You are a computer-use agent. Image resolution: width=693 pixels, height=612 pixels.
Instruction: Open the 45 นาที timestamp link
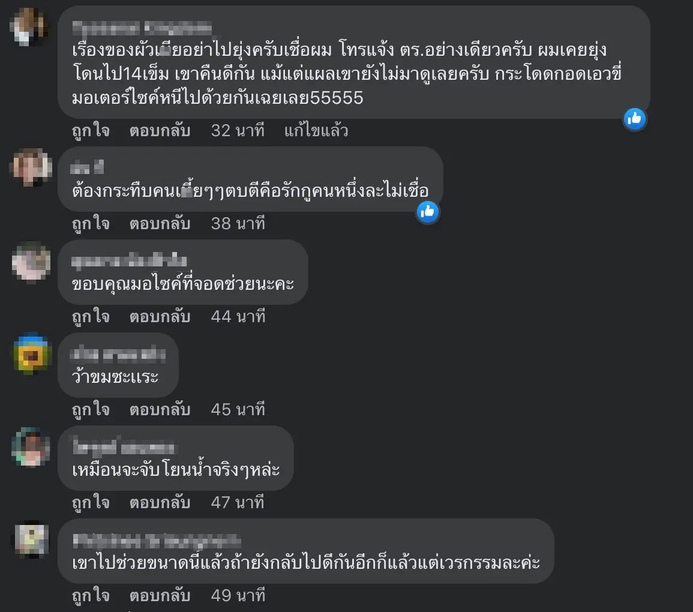238,410
